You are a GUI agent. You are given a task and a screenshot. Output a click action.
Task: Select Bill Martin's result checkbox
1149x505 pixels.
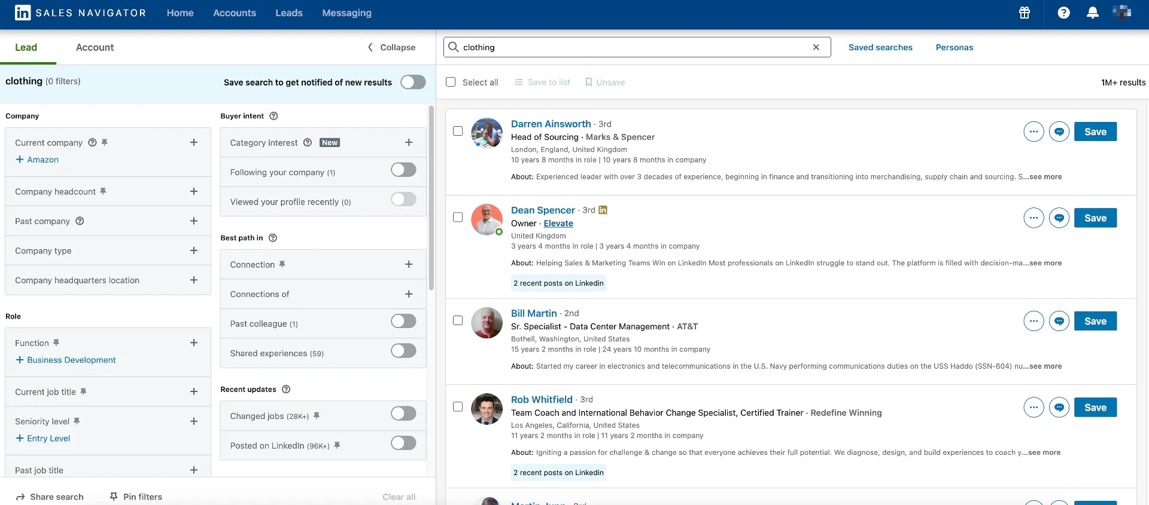[x=458, y=320]
